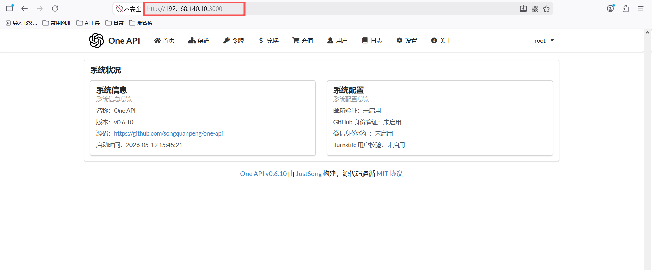The image size is (652, 270).
Task: Click the 系统配置总览 subtitle text
Action: point(351,99)
